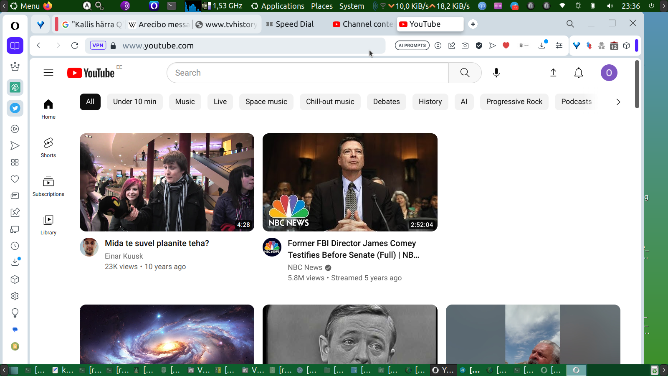Select the Music filter chip
This screenshot has height=376, width=668.
[185, 102]
